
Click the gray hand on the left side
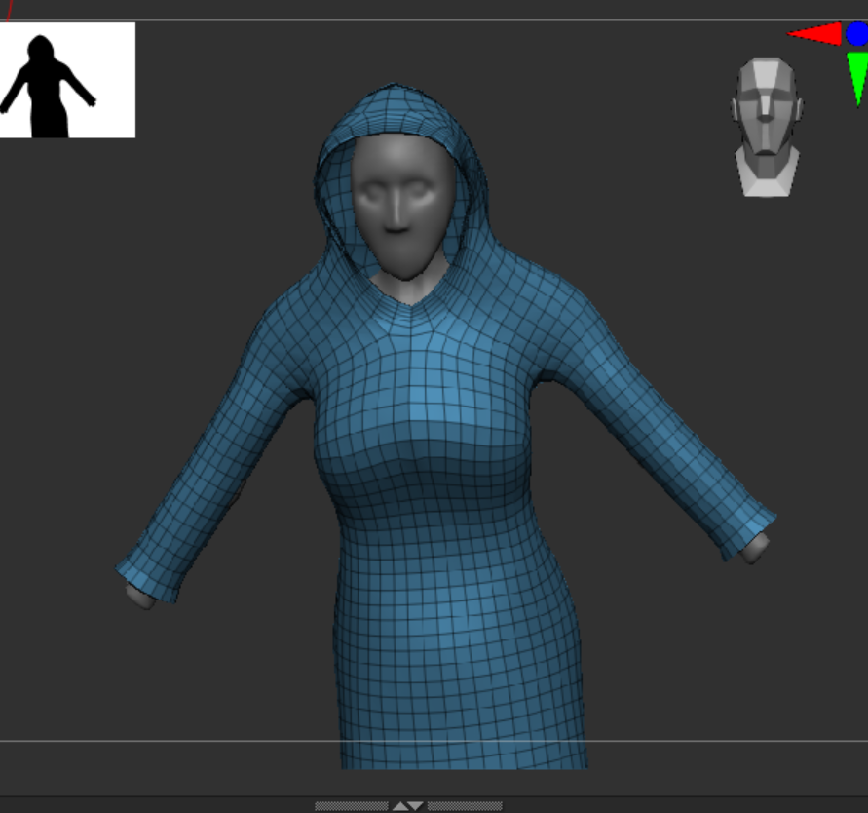139,596
